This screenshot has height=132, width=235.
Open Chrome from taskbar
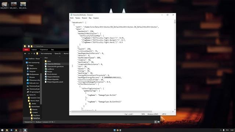(x=16, y=130)
